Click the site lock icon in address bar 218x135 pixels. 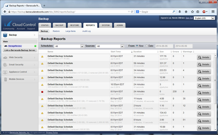[9, 12]
